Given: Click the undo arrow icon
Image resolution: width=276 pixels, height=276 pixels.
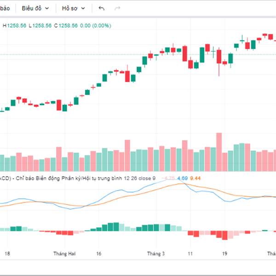Looking at the screenshot, I should pos(102,8).
